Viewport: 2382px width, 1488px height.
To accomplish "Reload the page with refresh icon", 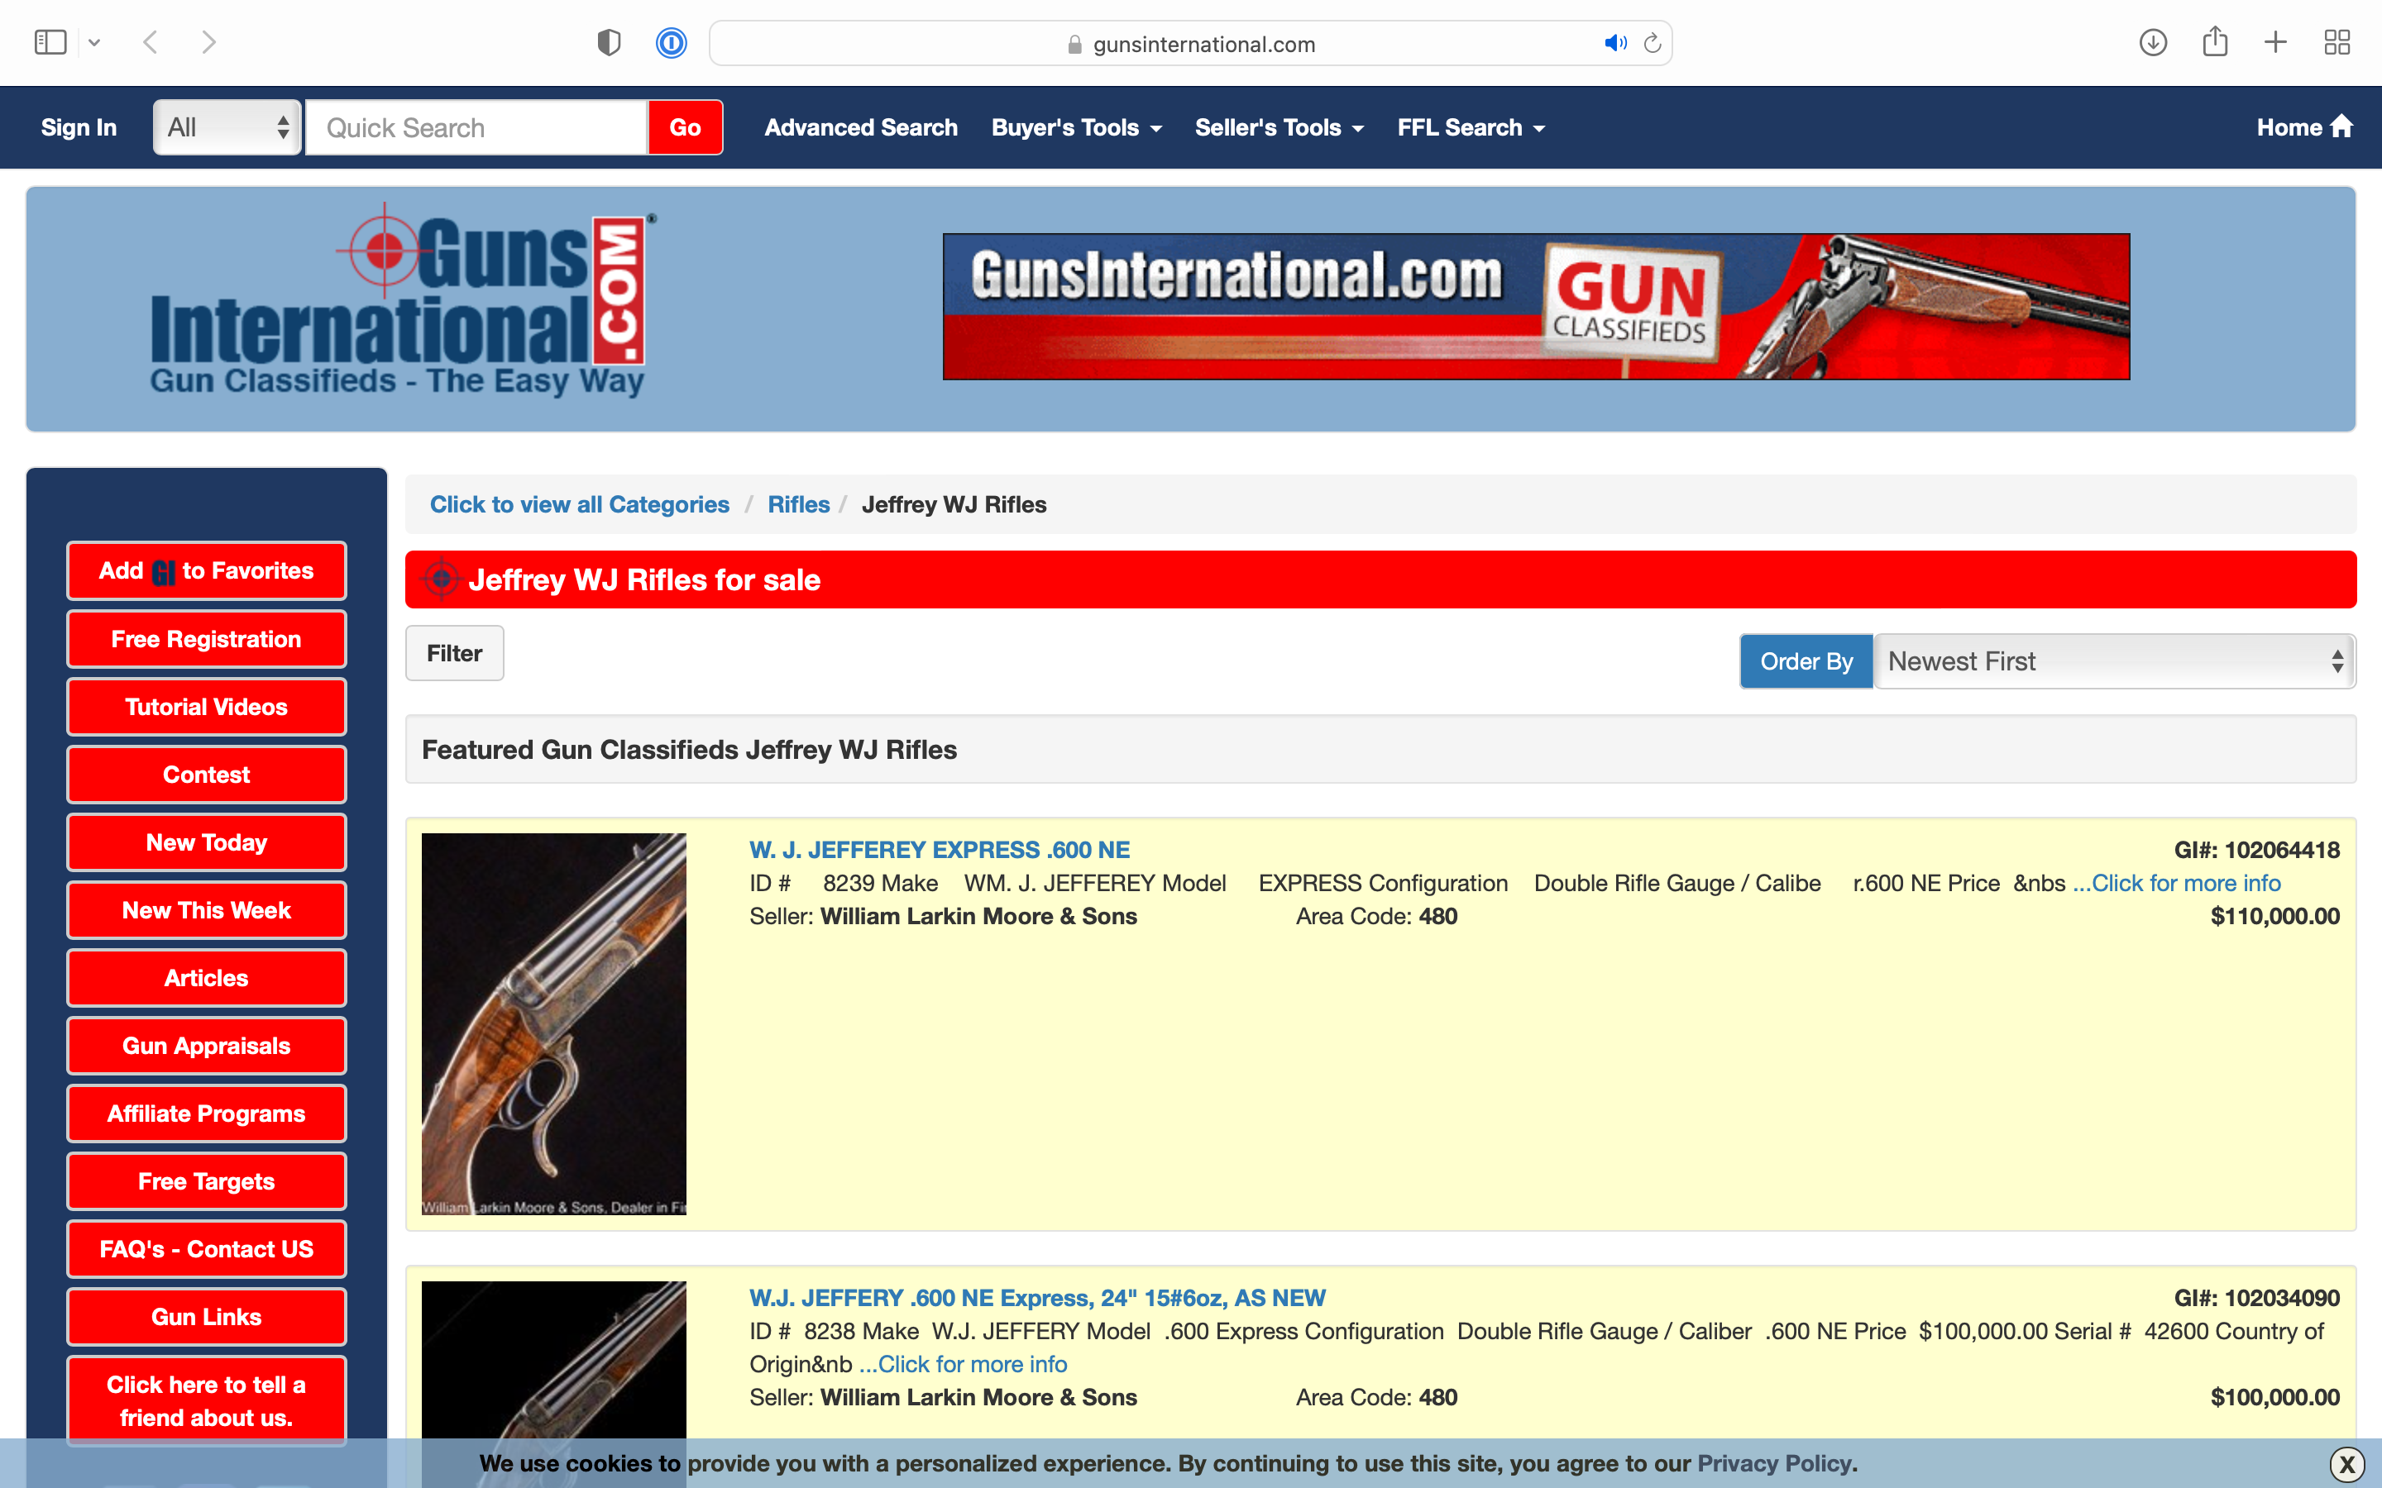I will (1653, 43).
